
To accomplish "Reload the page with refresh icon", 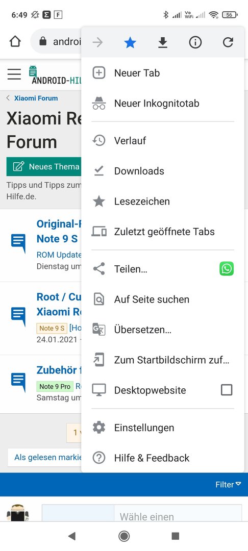I will (x=228, y=42).
